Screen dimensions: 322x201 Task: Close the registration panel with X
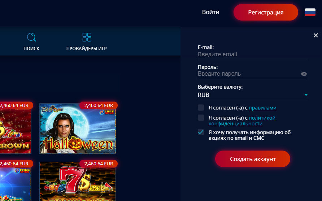click(x=316, y=35)
